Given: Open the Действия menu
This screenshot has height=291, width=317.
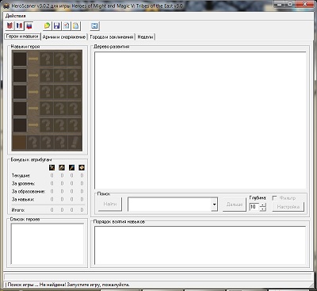Looking at the screenshot, I should tap(16, 16).
